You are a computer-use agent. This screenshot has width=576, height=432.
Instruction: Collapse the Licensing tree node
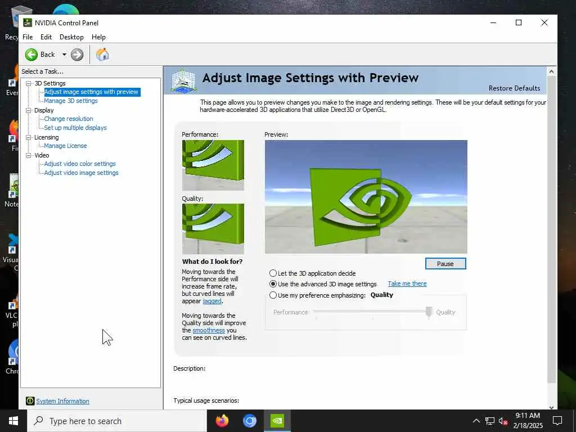(x=28, y=137)
